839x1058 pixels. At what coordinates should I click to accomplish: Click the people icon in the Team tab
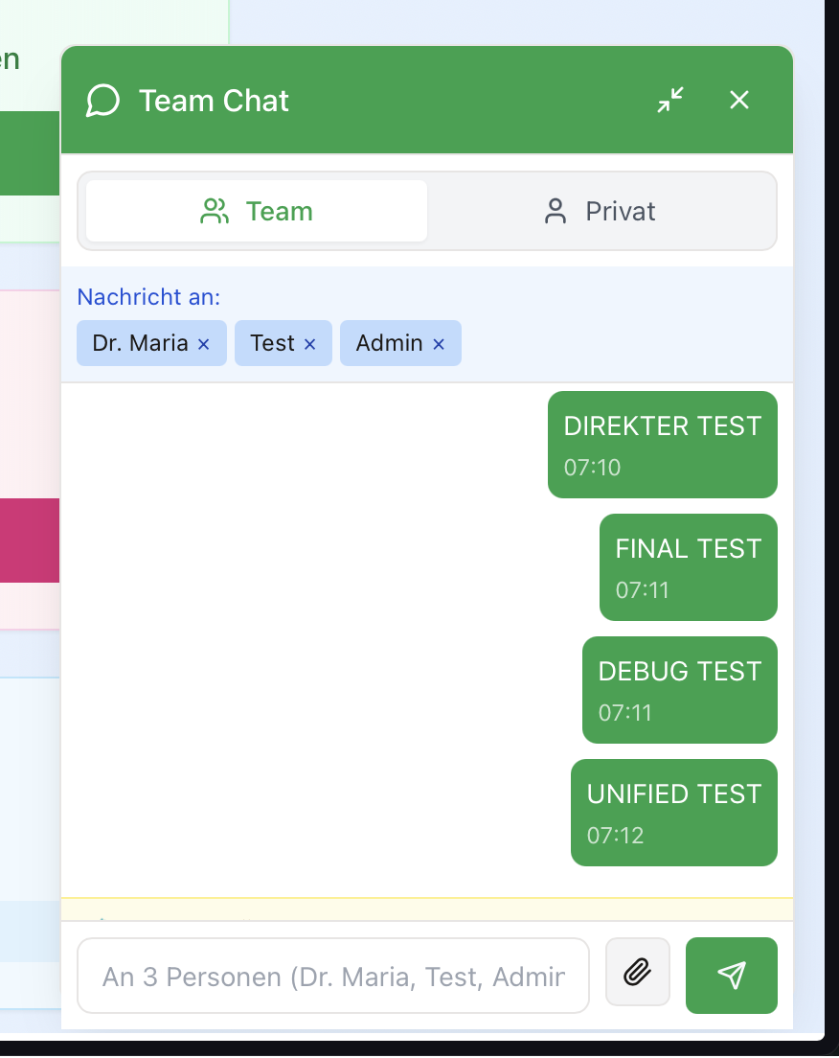215,211
